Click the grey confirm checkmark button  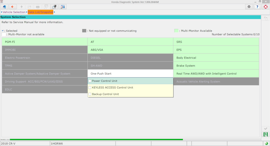(265, 129)
